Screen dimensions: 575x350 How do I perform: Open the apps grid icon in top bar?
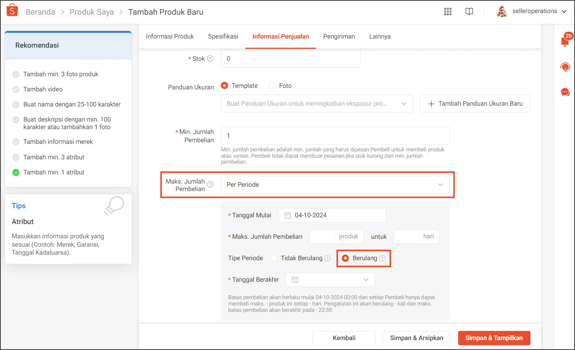447,12
